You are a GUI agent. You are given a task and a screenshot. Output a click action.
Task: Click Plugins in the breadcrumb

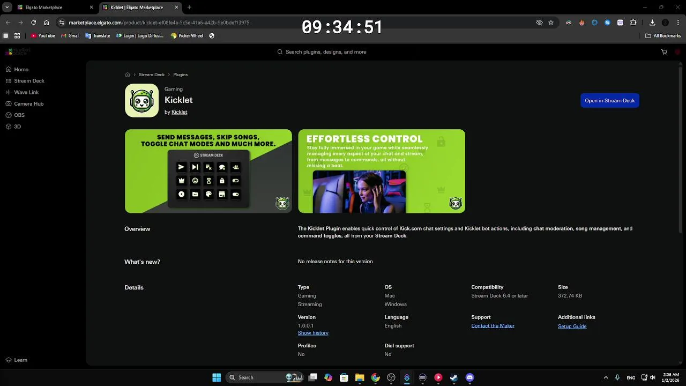point(181,75)
